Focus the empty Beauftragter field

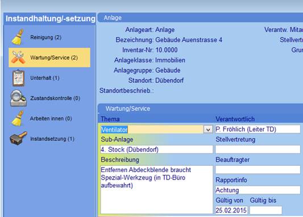click(x=258, y=170)
